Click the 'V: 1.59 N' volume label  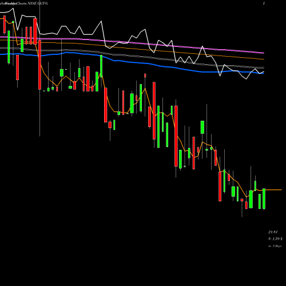pyautogui.click(x=275, y=239)
